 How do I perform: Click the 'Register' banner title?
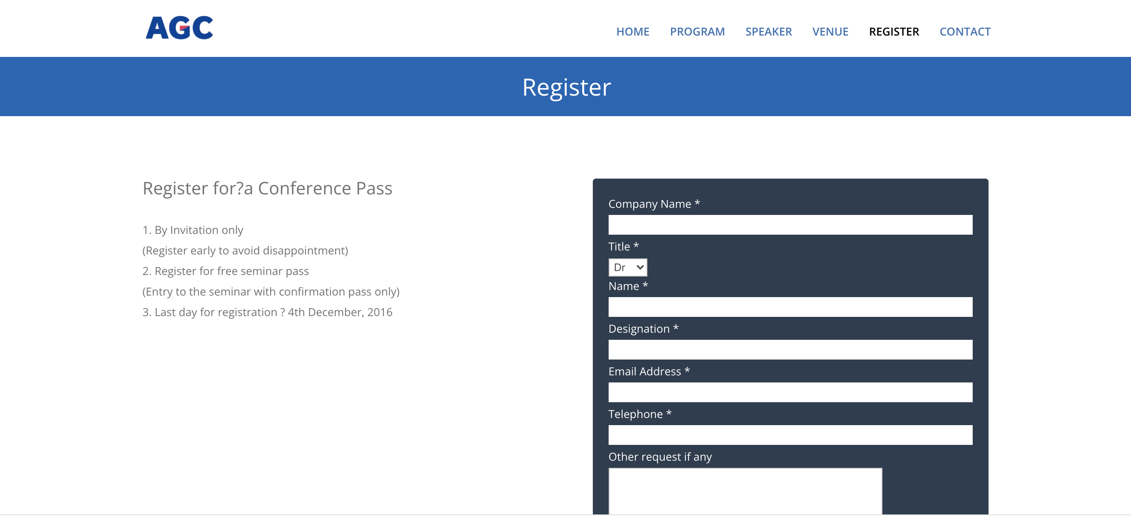click(566, 87)
